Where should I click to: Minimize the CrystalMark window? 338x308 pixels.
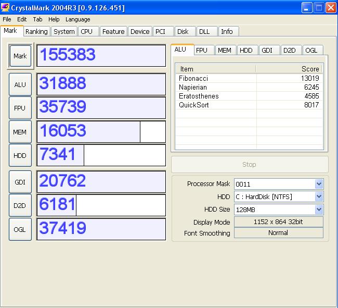pyautogui.click(x=306, y=8)
